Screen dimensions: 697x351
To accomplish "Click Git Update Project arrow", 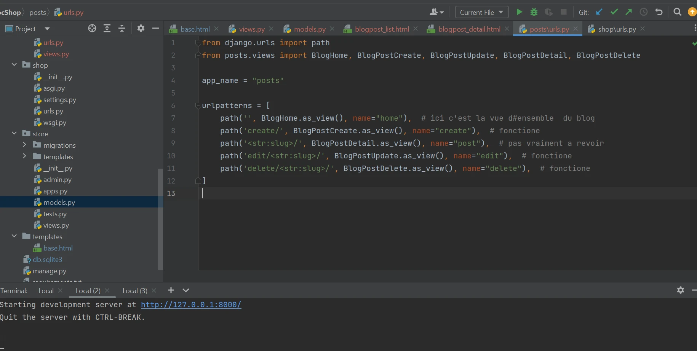I will 599,12.
